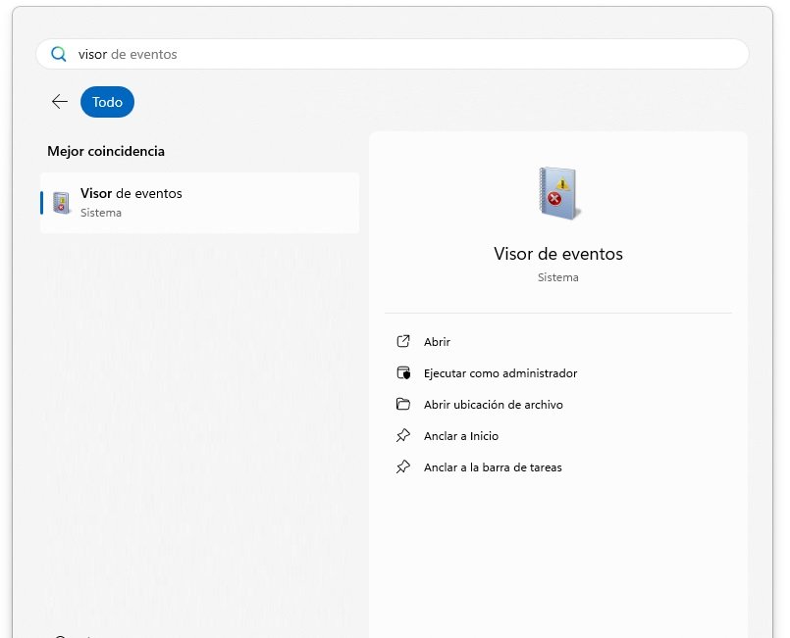The width and height of the screenshot is (790, 638).
Task: Open the 'Visor de eventos' best match result
Action: (199, 203)
